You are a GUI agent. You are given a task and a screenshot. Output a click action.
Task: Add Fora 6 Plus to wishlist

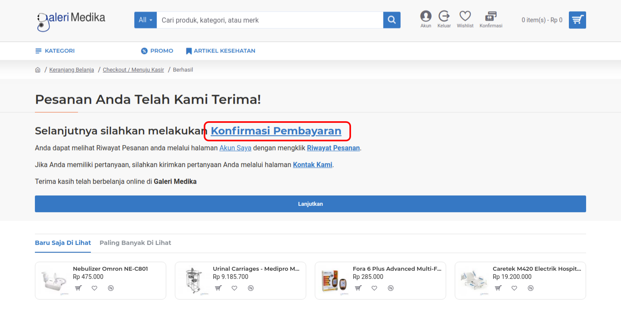pyautogui.click(x=374, y=288)
